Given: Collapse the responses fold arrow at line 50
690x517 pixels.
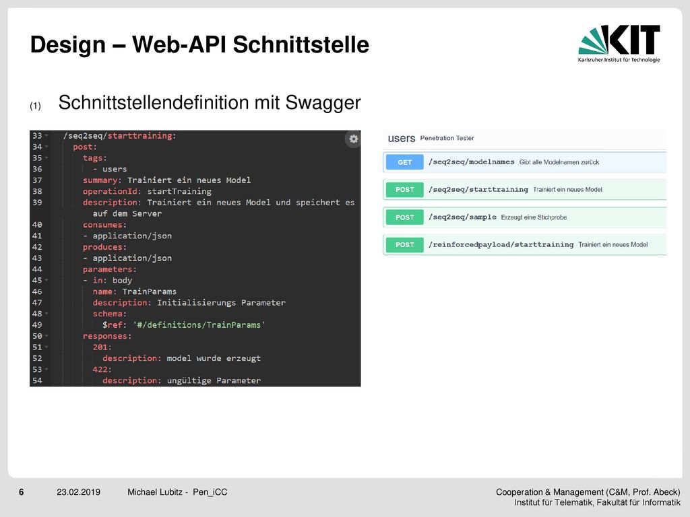Looking at the screenshot, I should point(46,336).
